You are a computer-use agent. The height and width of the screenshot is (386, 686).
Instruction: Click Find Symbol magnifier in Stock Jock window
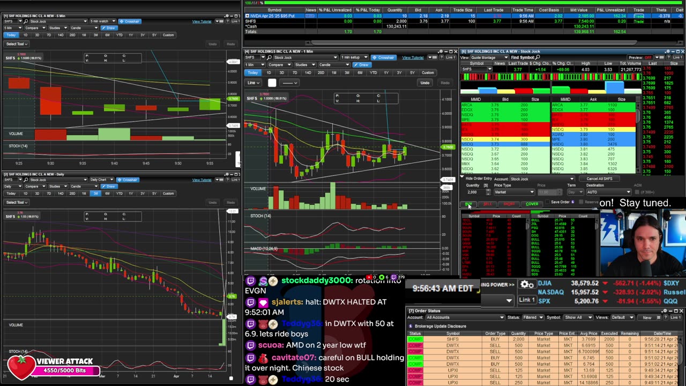pyautogui.click(x=538, y=57)
